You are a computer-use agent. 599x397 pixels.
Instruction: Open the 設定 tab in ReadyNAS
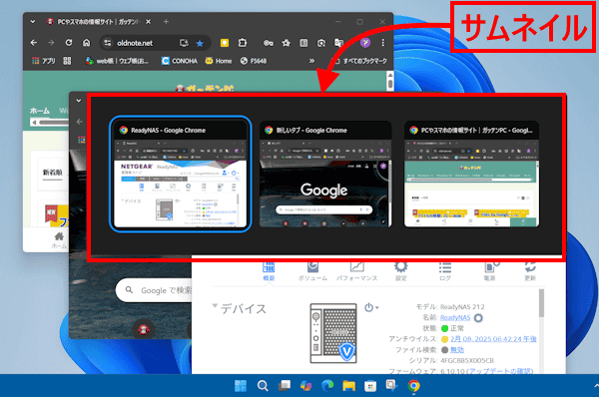click(x=400, y=271)
